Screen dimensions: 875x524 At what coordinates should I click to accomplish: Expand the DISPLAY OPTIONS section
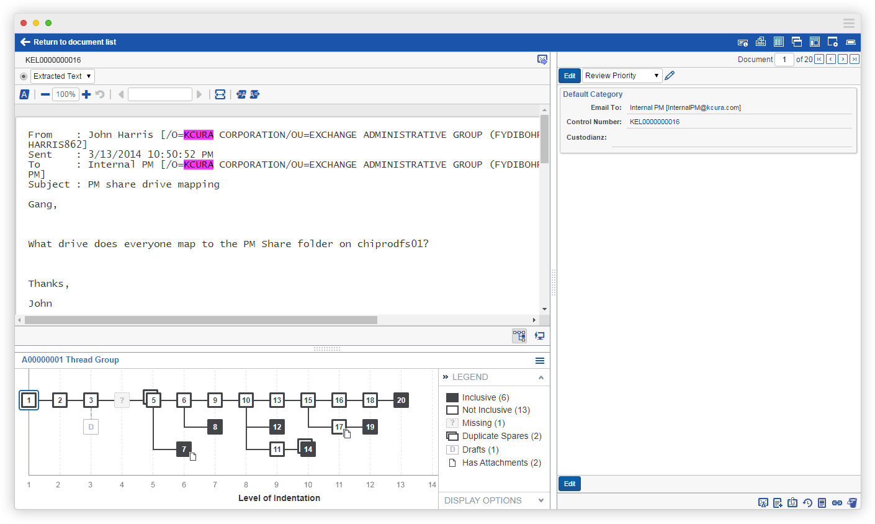(x=541, y=500)
